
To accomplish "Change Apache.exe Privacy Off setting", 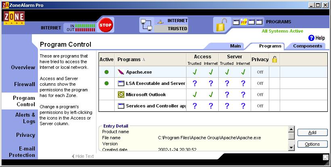I will [260, 72].
